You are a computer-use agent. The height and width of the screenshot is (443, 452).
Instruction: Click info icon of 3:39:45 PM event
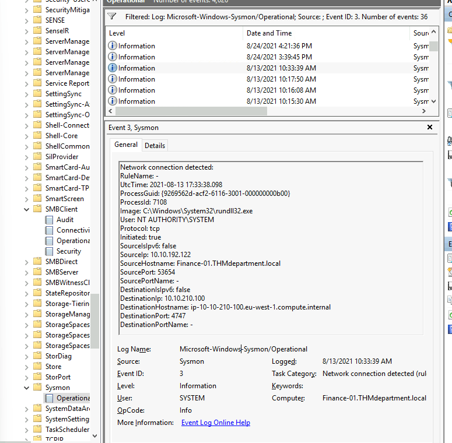(113, 57)
